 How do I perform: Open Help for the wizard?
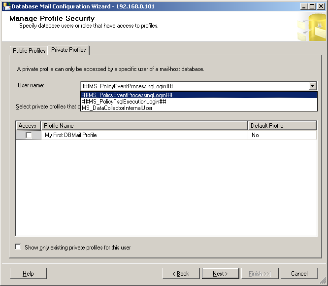click(28, 274)
